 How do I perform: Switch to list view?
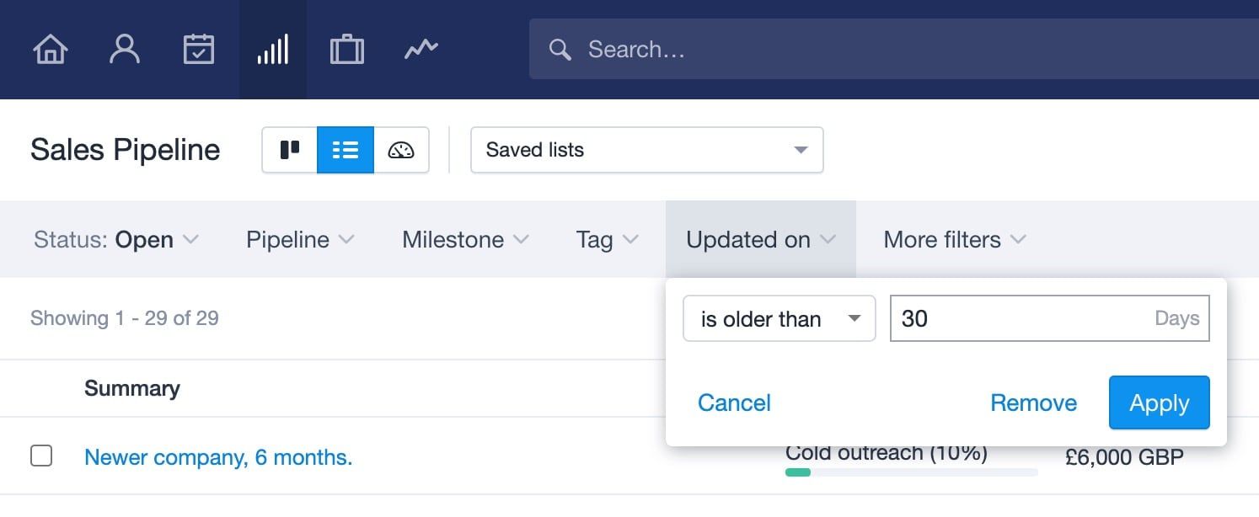tap(346, 150)
